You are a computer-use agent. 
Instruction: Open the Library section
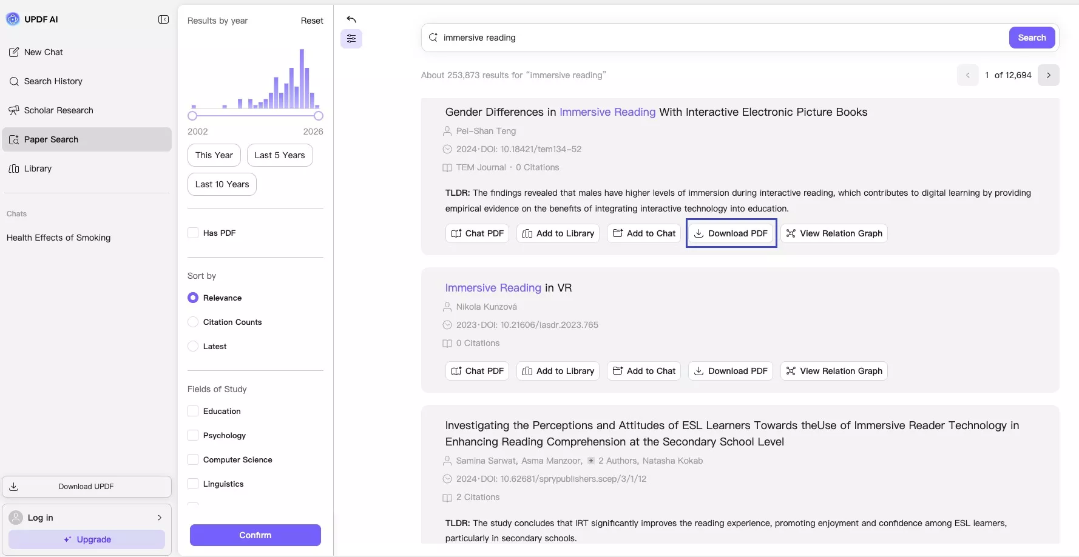coord(38,168)
